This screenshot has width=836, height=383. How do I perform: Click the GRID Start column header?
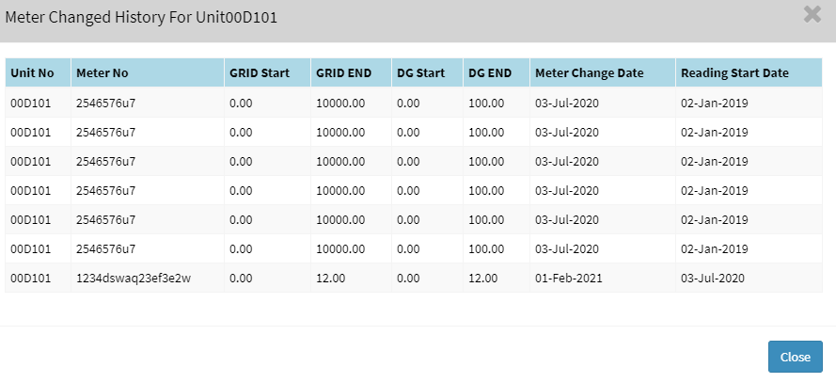[x=253, y=73]
